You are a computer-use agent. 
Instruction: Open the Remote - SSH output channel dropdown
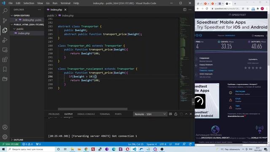(150, 114)
